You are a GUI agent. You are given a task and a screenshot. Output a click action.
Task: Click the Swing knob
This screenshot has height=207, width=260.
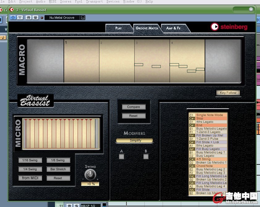pyautogui.click(x=90, y=174)
